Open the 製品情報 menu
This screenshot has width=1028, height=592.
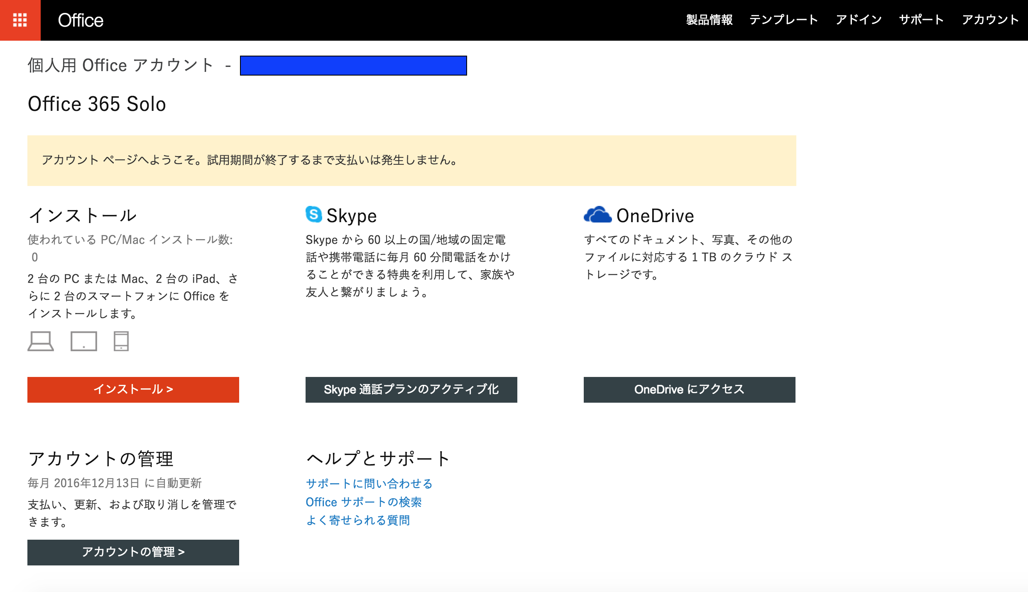[x=709, y=20]
